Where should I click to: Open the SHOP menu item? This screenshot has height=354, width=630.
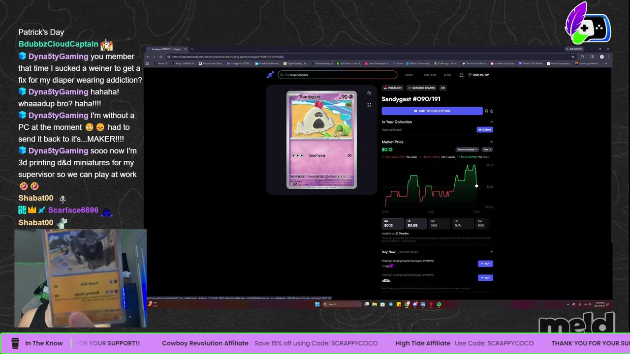click(409, 75)
